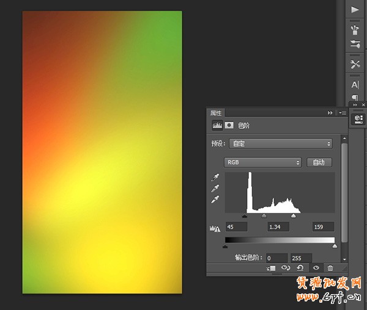Open the RGB channel dropdown
The image size is (367, 310).
[264, 162]
